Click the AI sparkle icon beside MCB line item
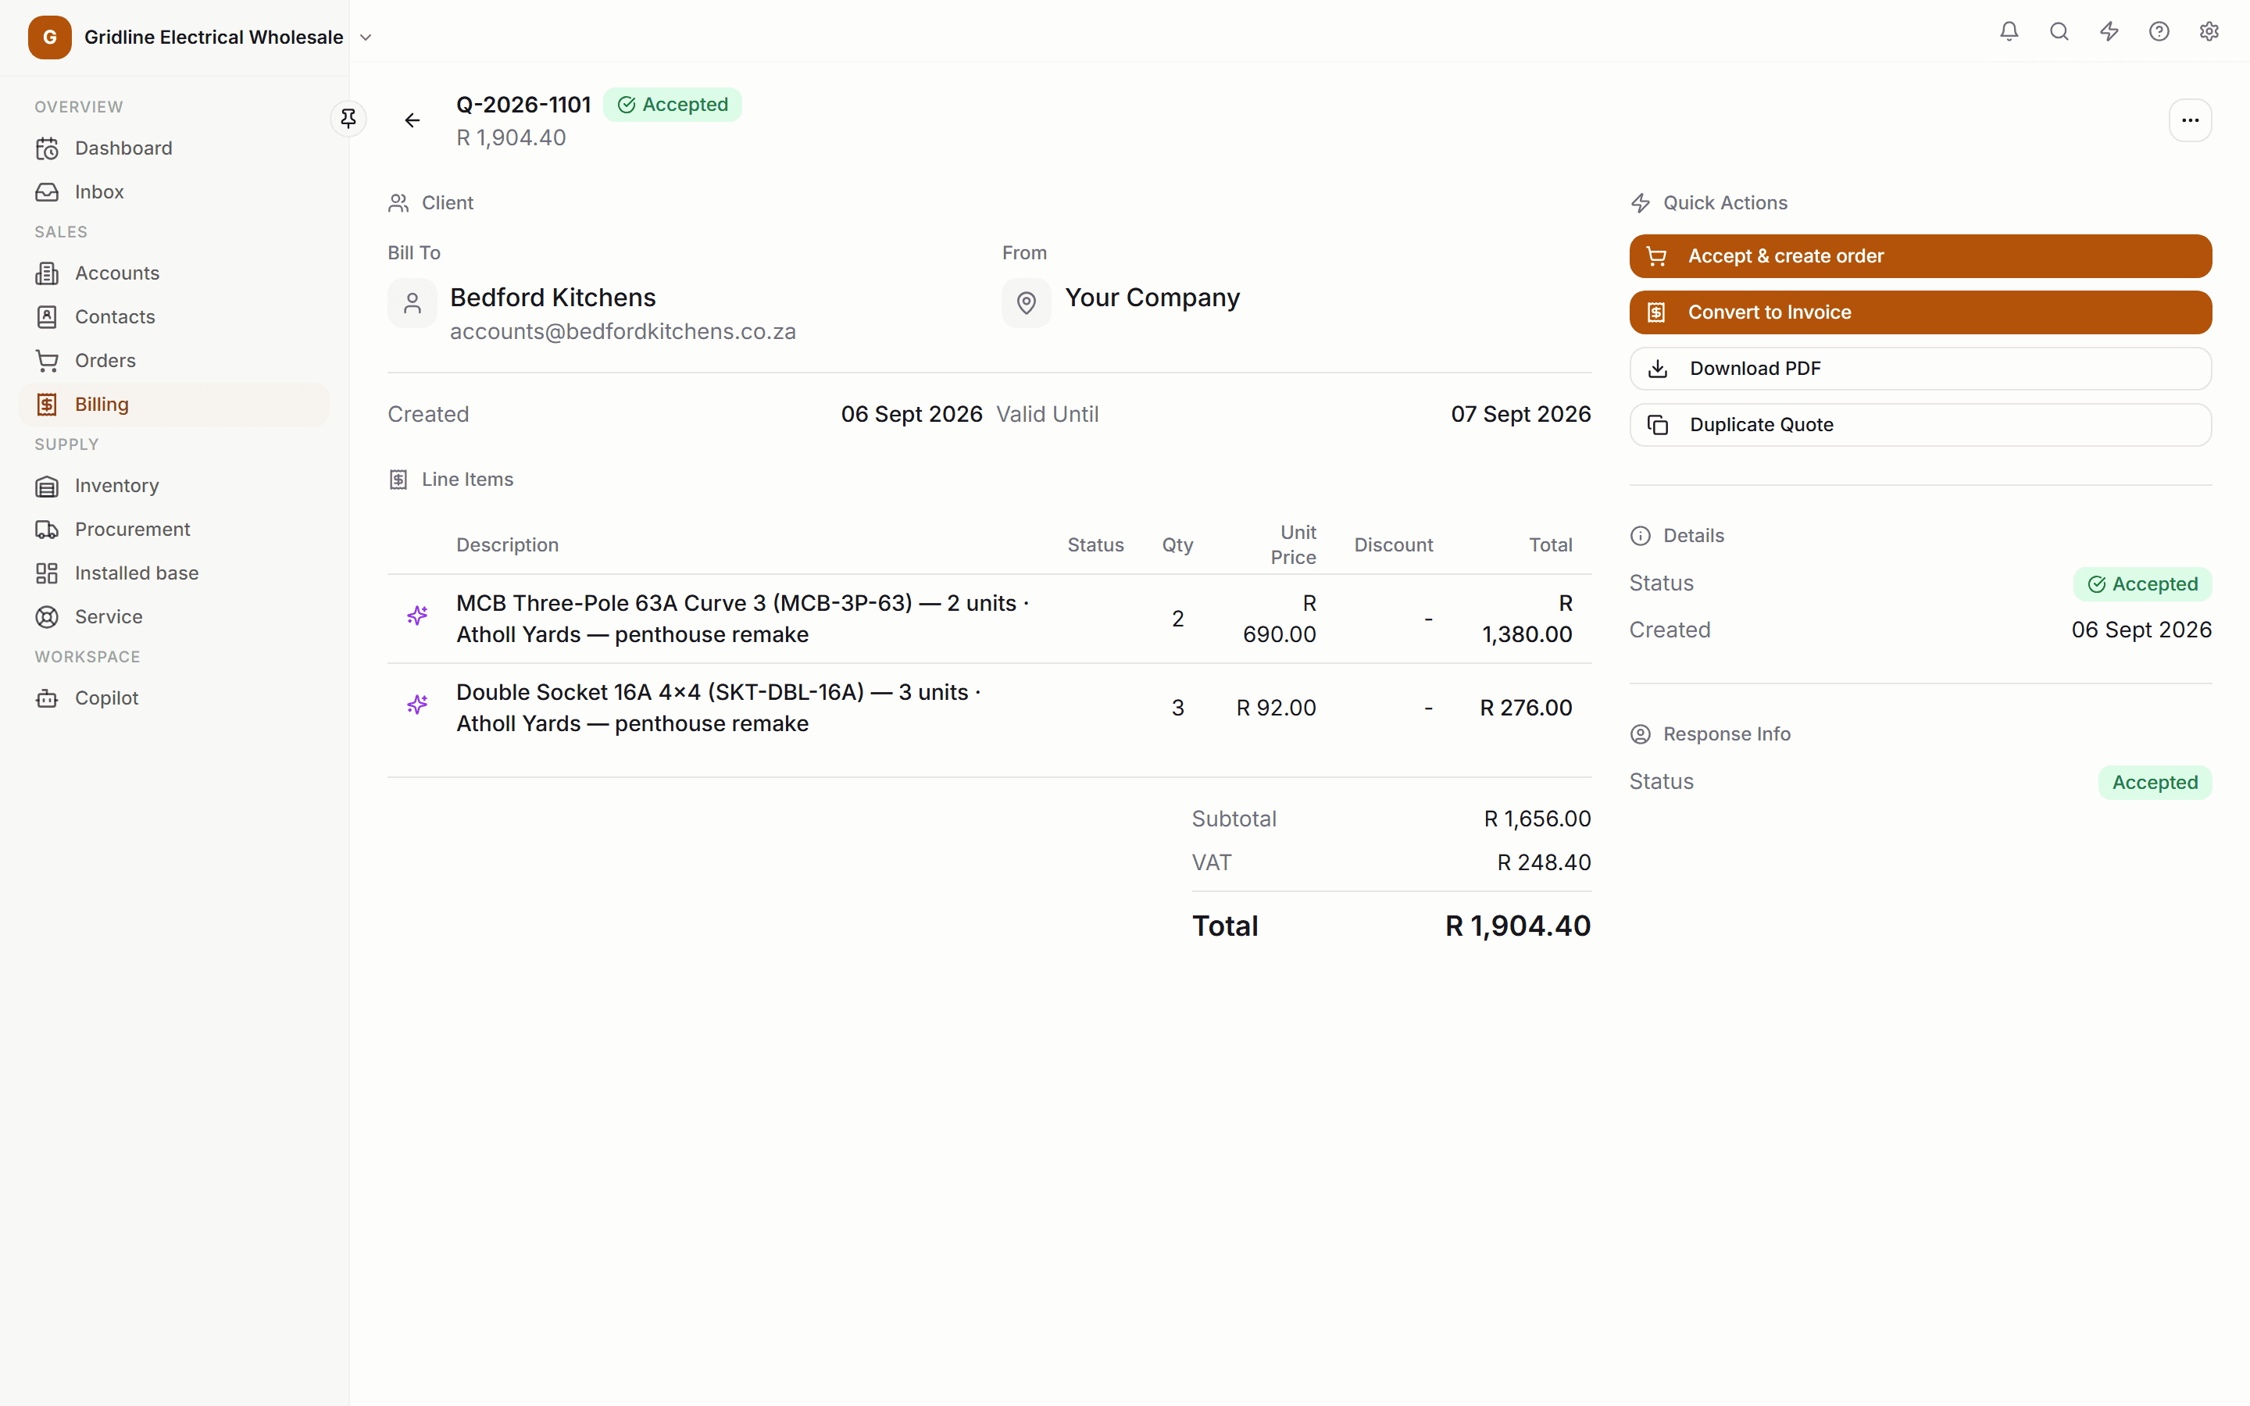 [417, 616]
